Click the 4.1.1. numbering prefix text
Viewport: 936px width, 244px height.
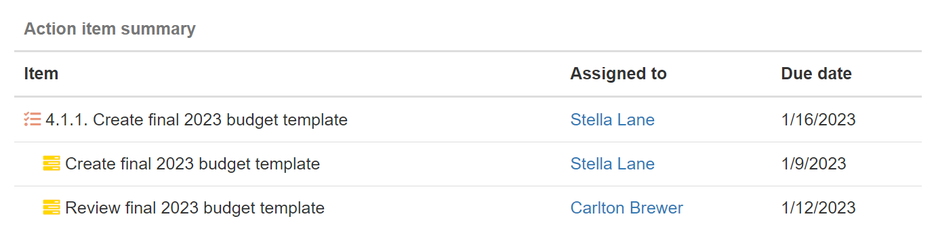[x=66, y=120]
